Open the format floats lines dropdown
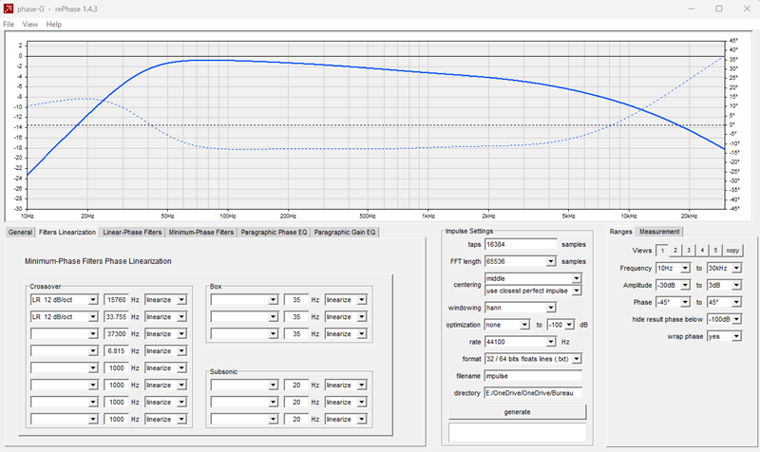This screenshot has width=760, height=452. pos(533,359)
